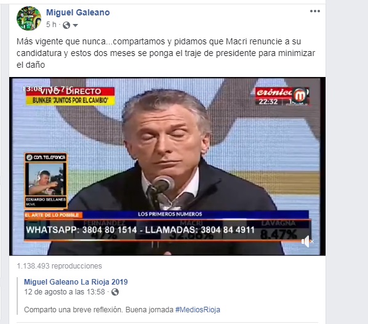Image resolution: width=368 pixels, height=324 pixels.
Task: Click the Eduardo Sellanes inset picture in the video
Action: 46,179
